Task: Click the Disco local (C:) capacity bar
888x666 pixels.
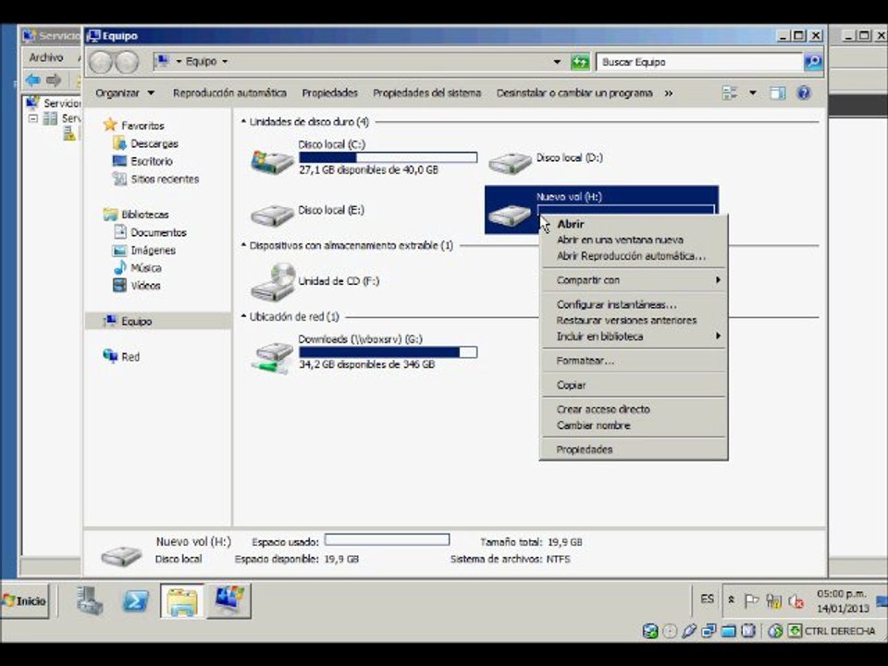Action: 388,157
